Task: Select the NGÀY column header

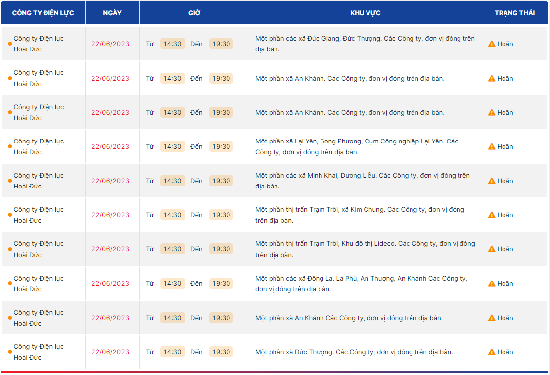Action: tap(112, 13)
